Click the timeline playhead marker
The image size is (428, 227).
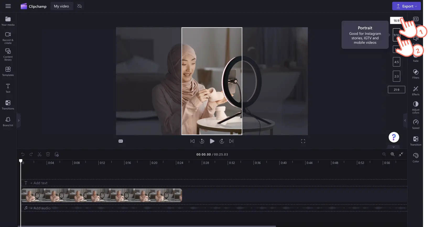tap(21, 161)
